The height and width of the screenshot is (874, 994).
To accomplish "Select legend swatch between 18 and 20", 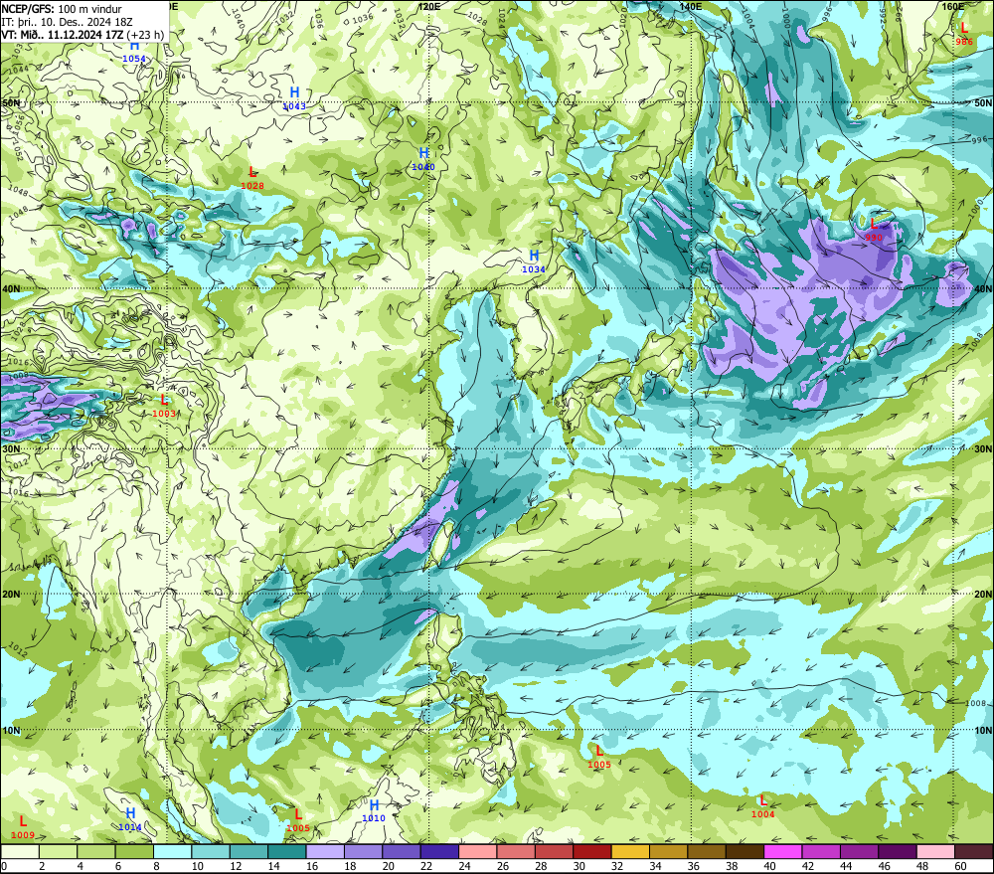I will tap(363, 852).
